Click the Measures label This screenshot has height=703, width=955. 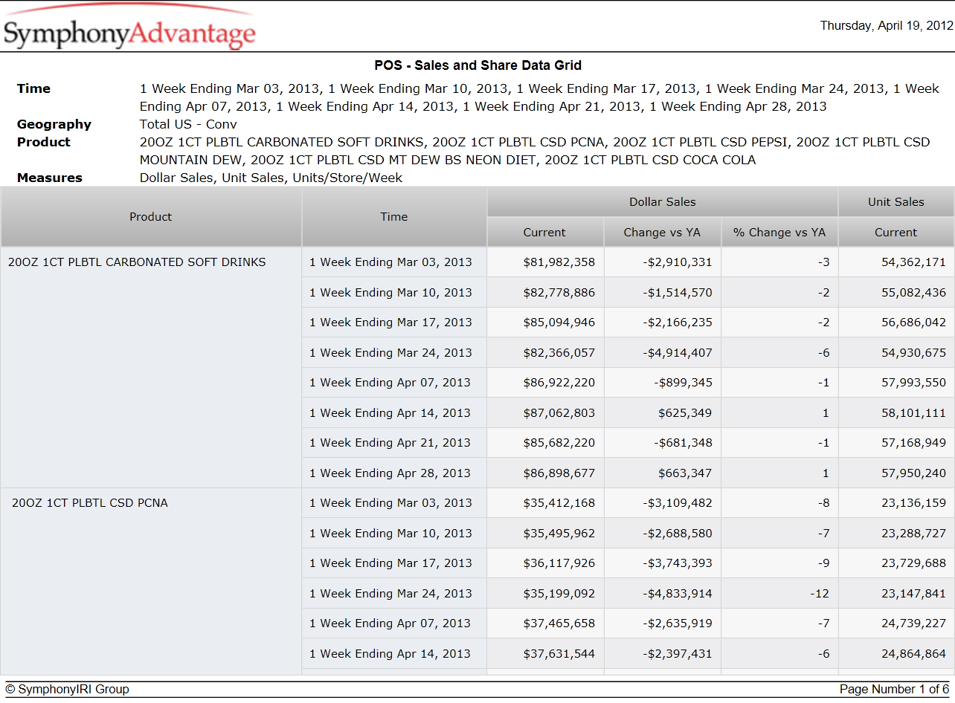50,178
